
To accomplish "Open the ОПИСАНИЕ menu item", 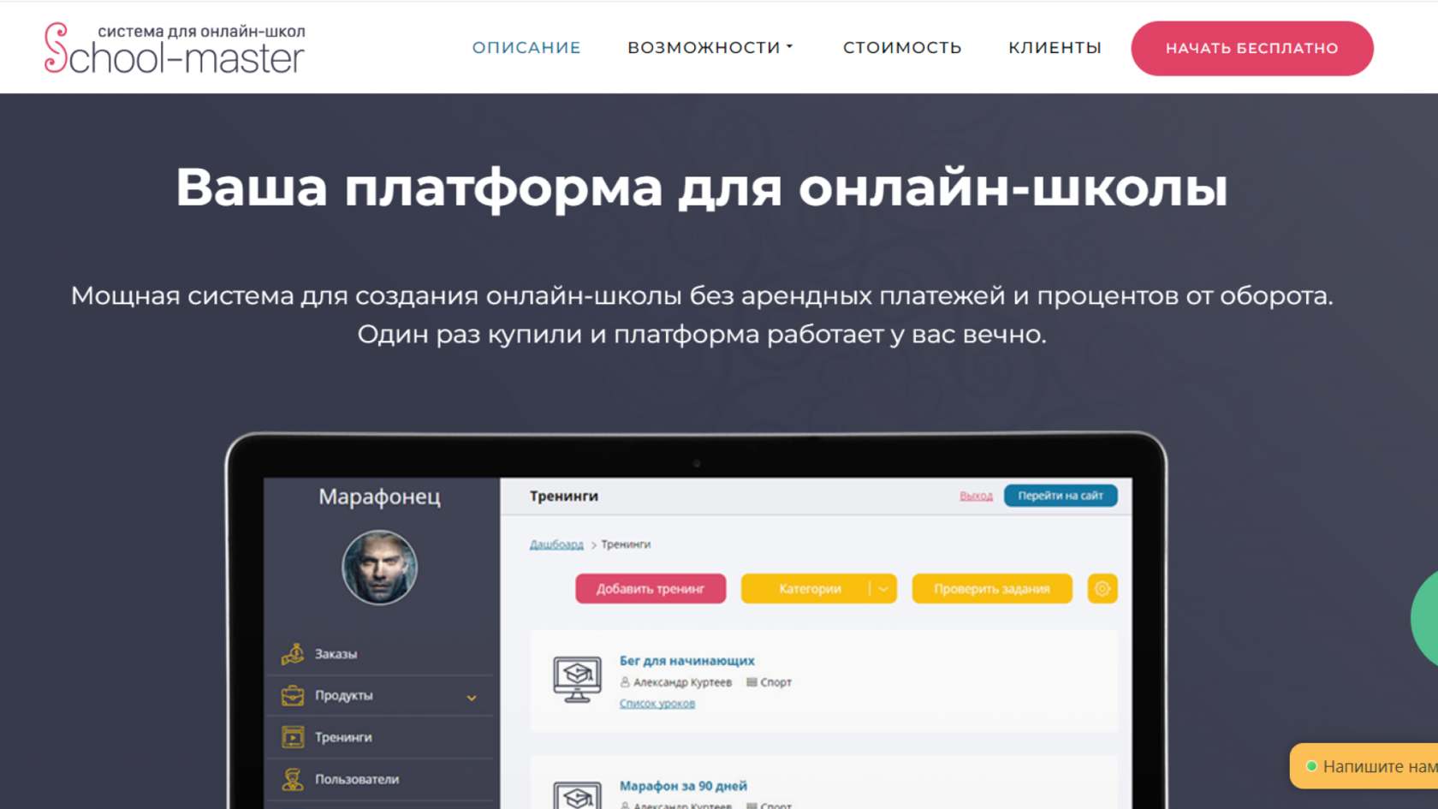I will coord(526,48).
